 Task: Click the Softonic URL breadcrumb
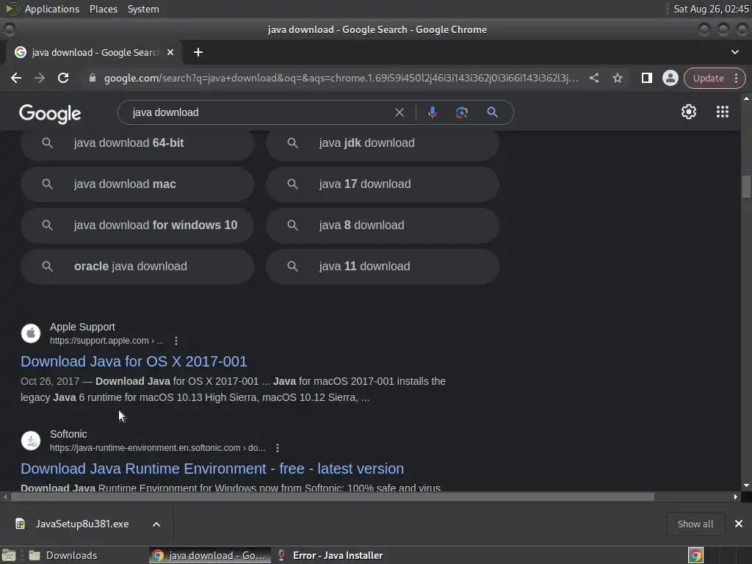coord(157,448)
